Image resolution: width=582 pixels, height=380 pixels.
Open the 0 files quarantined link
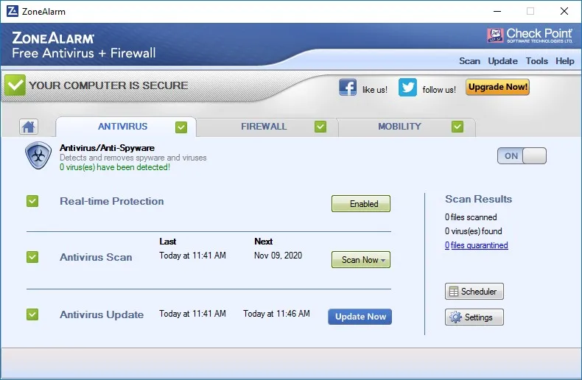(476, 245)
